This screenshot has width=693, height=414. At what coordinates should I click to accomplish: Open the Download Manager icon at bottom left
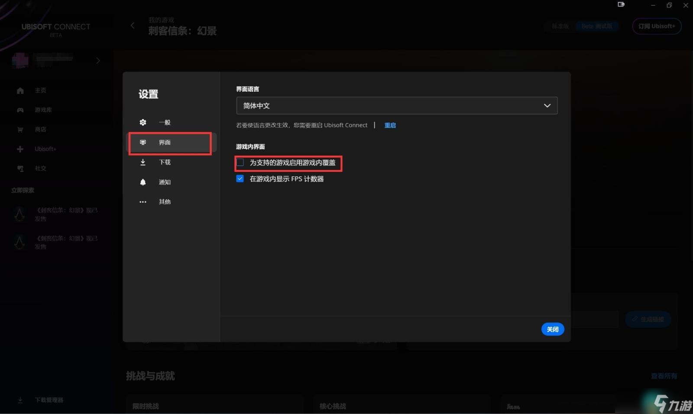(20, 400)
